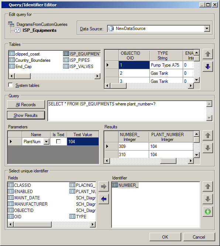Move identifier up with arrow button
Screen dimensions: 220x246
[x=207, y=186]
